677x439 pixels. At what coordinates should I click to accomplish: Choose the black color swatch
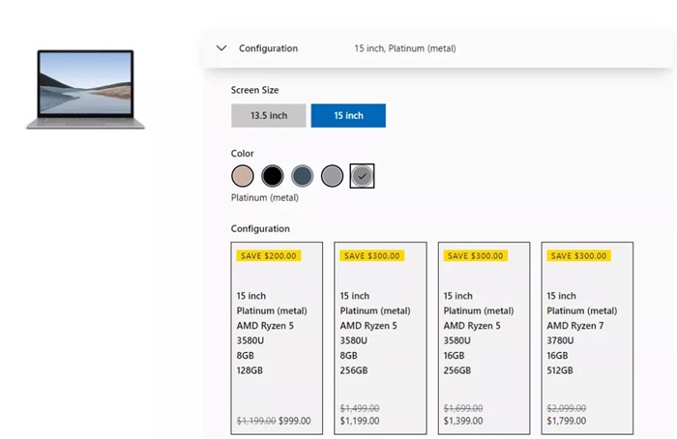pyautogui.click(x=273, y=176)
